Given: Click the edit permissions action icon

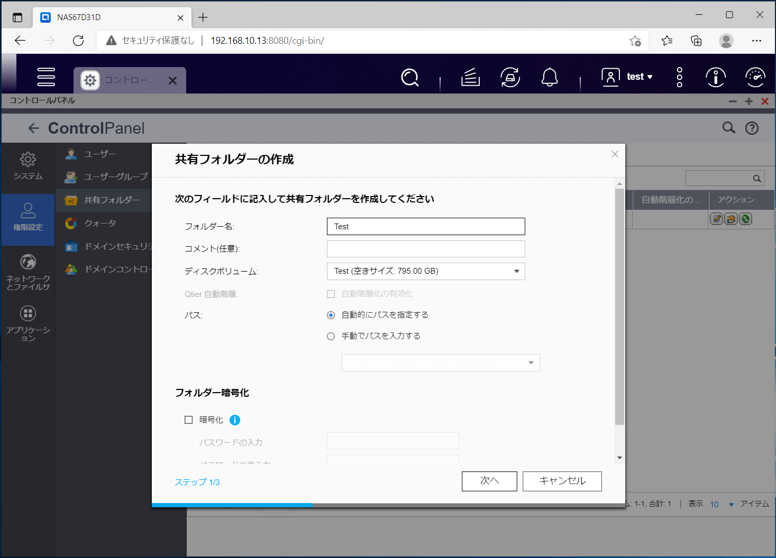Looking at the screenshot, I should [x=731, y=219].
